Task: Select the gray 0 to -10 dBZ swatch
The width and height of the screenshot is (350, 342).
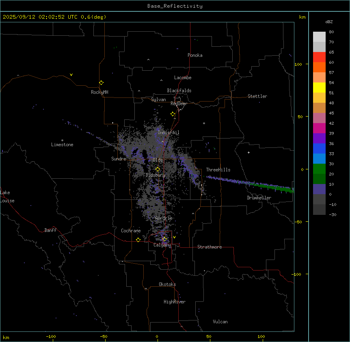Action: [x=319, y=199]
